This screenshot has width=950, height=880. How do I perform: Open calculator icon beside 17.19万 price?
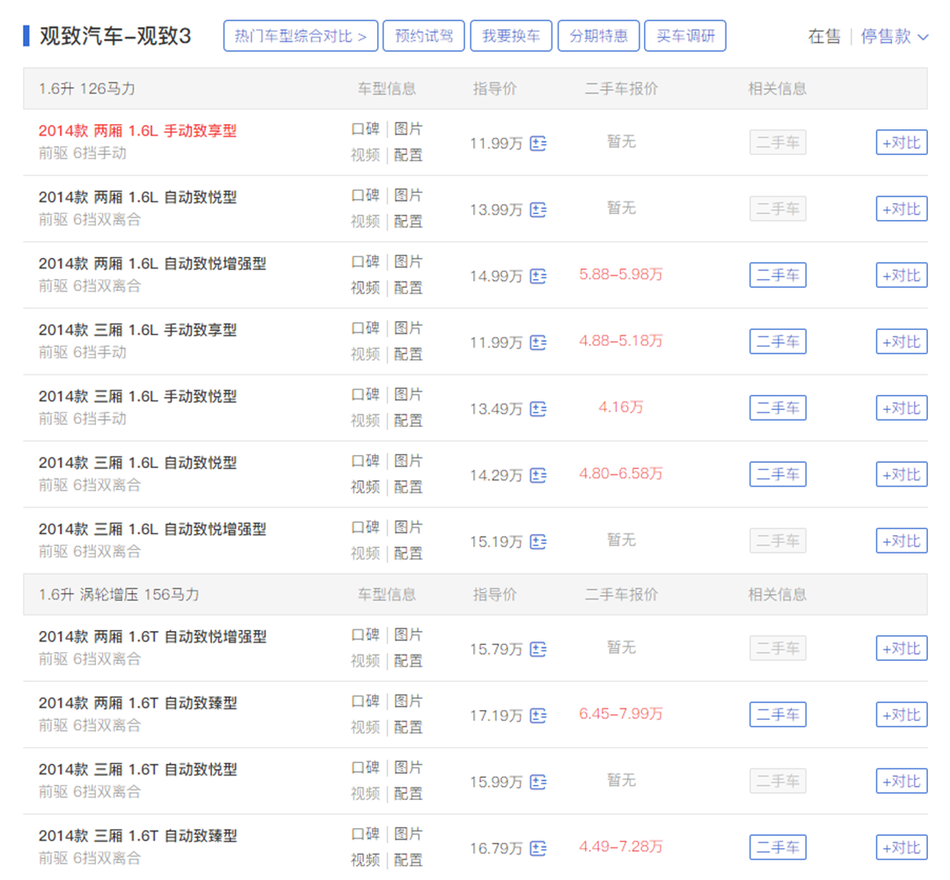(538, 716)
